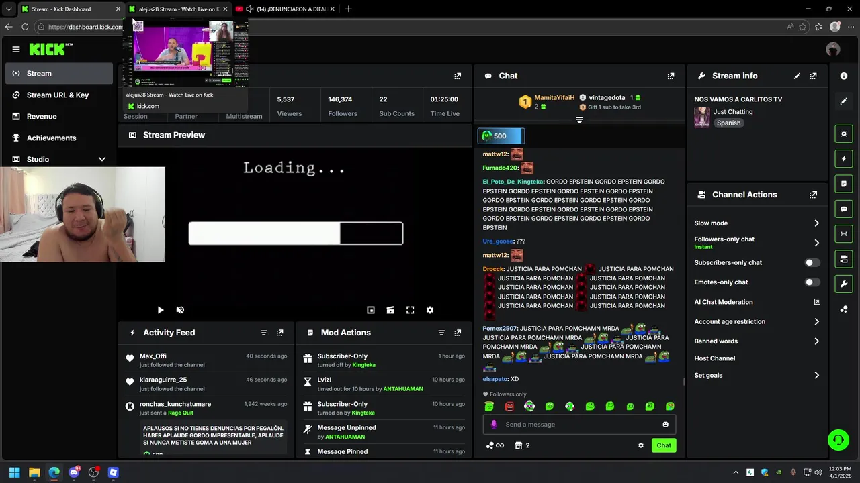Viewport: 860px width, 483px height.
Task: Pop out the Chat panel
Action: 671,76
